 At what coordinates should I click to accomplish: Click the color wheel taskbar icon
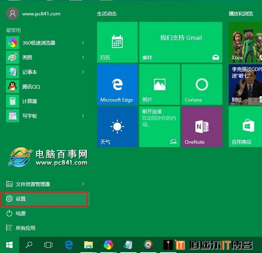pyautogui.click(x=148, y=245)
